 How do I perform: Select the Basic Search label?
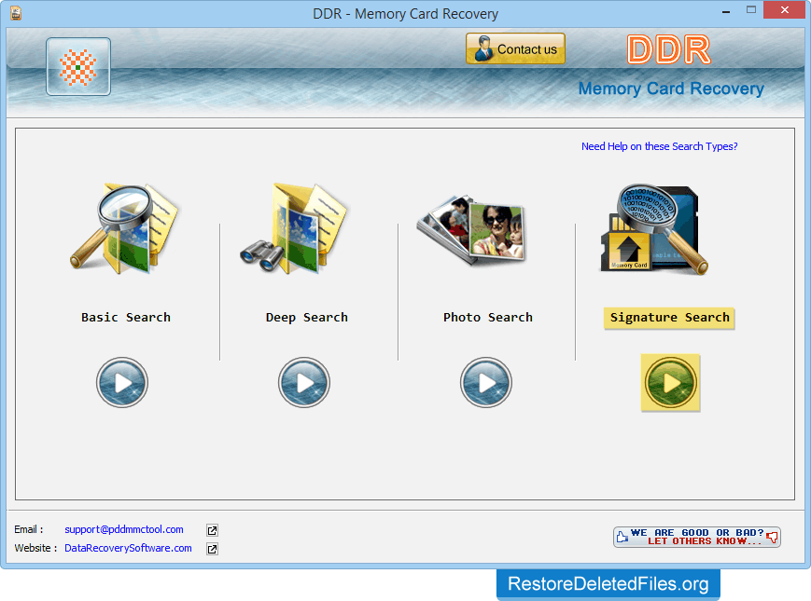(126, 318)
